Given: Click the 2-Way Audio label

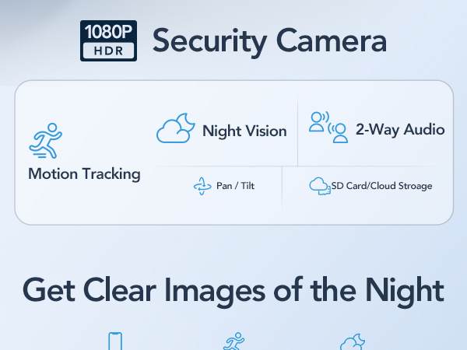Looking at the screenshot, I should (400, 130).
